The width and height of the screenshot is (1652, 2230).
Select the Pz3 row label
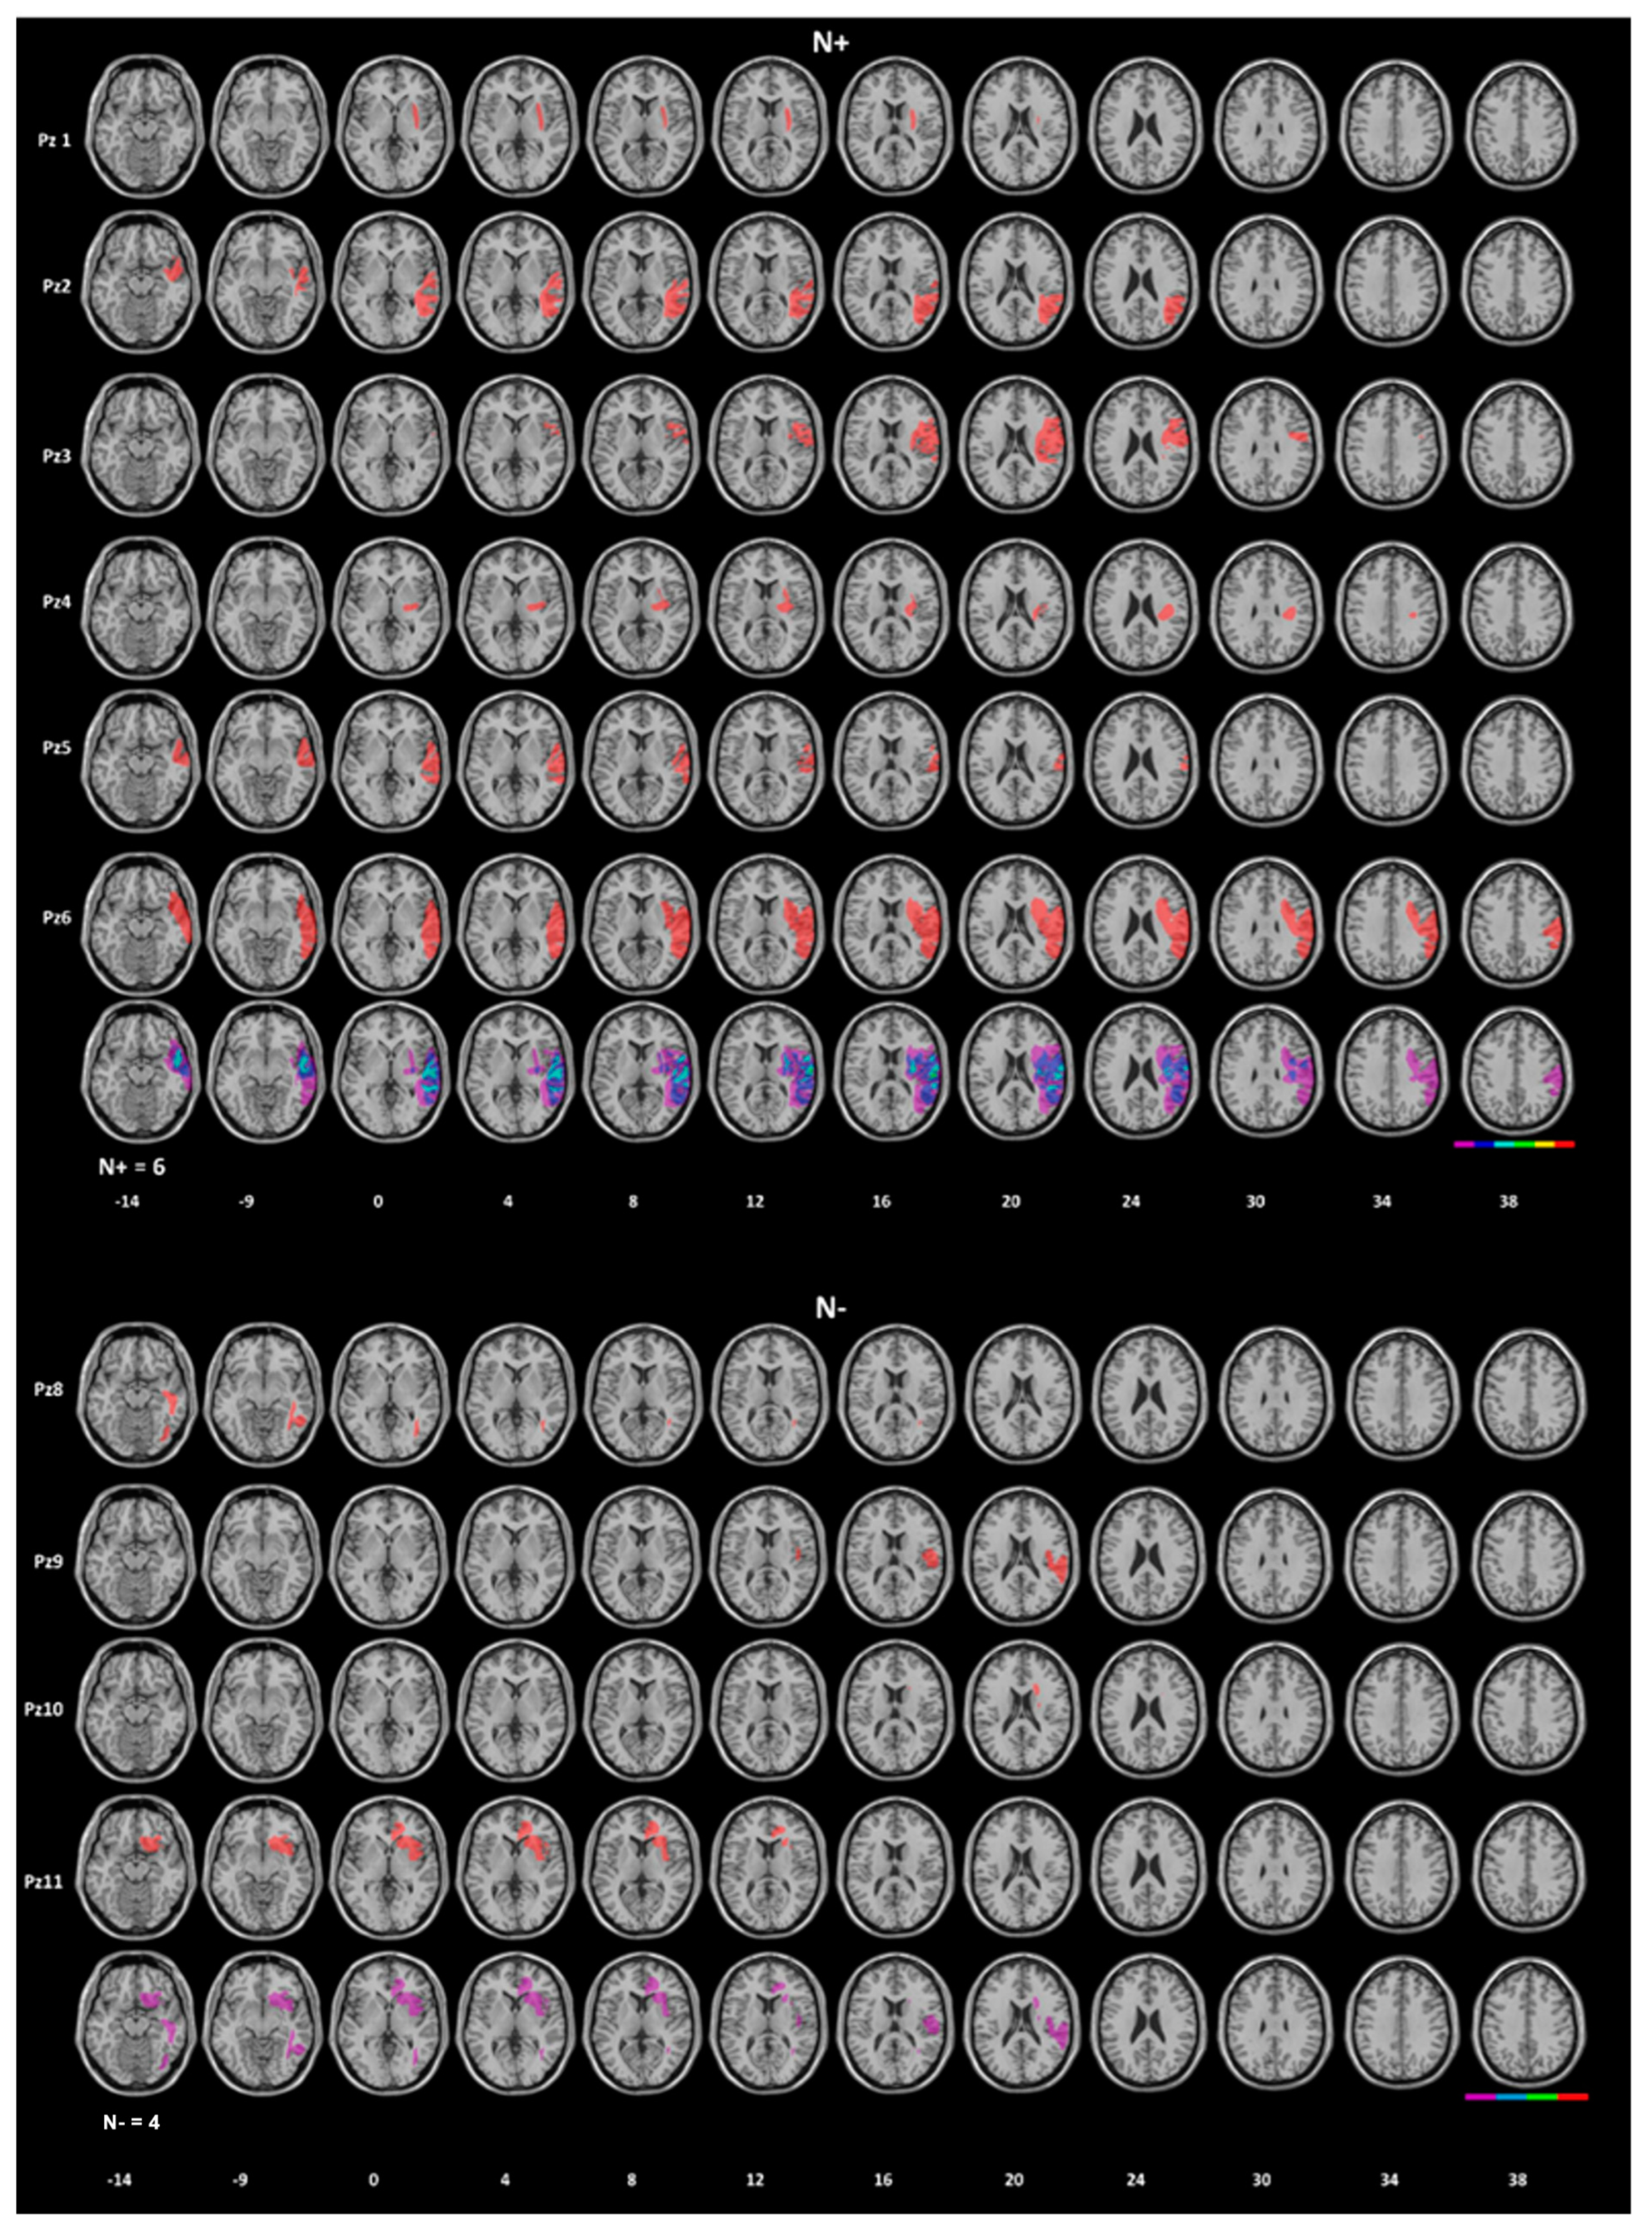56,456
